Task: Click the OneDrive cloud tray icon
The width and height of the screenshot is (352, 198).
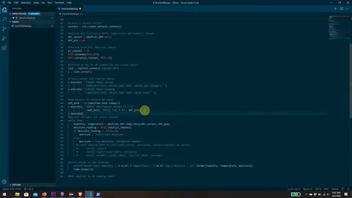Action: [x=311, y=194]
